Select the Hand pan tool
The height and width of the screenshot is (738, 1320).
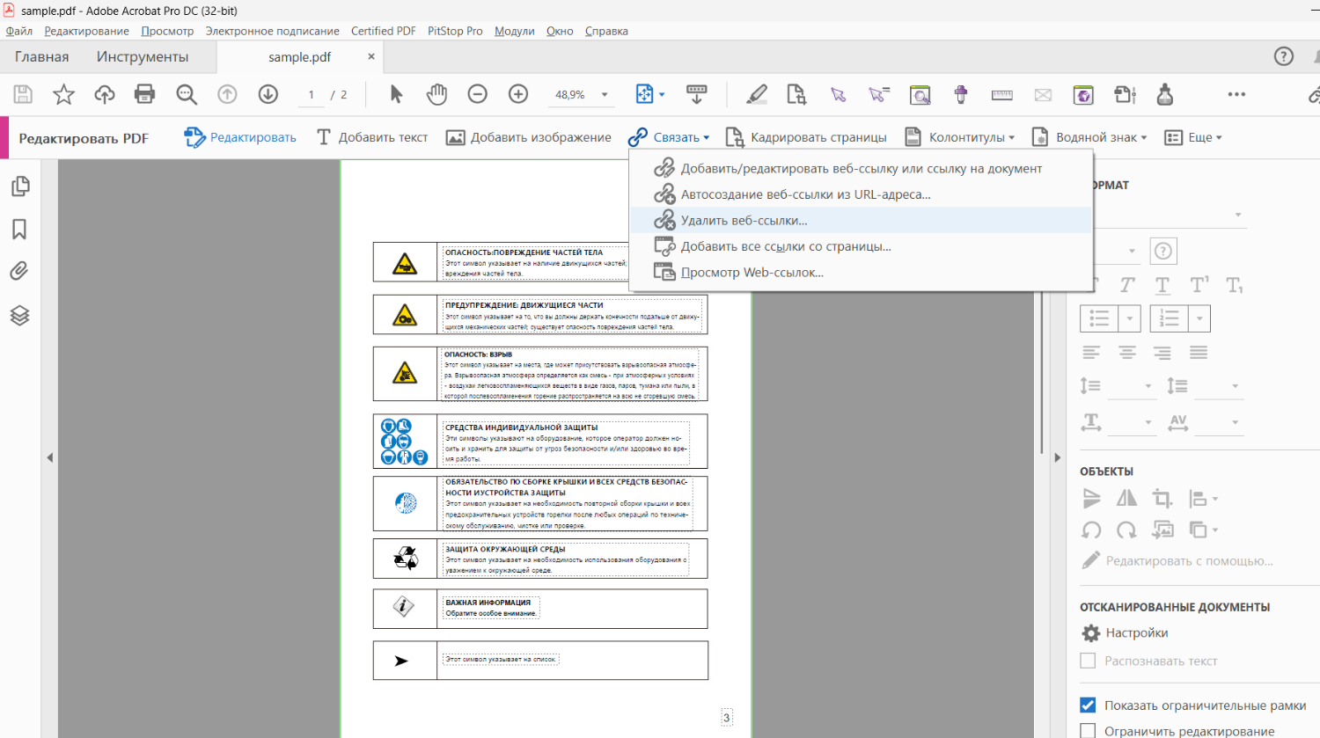pyautogui.click(x=436, y=94)
